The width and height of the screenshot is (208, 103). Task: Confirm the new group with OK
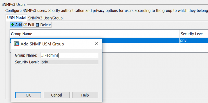pyautogui.click(x=28, y=95)
